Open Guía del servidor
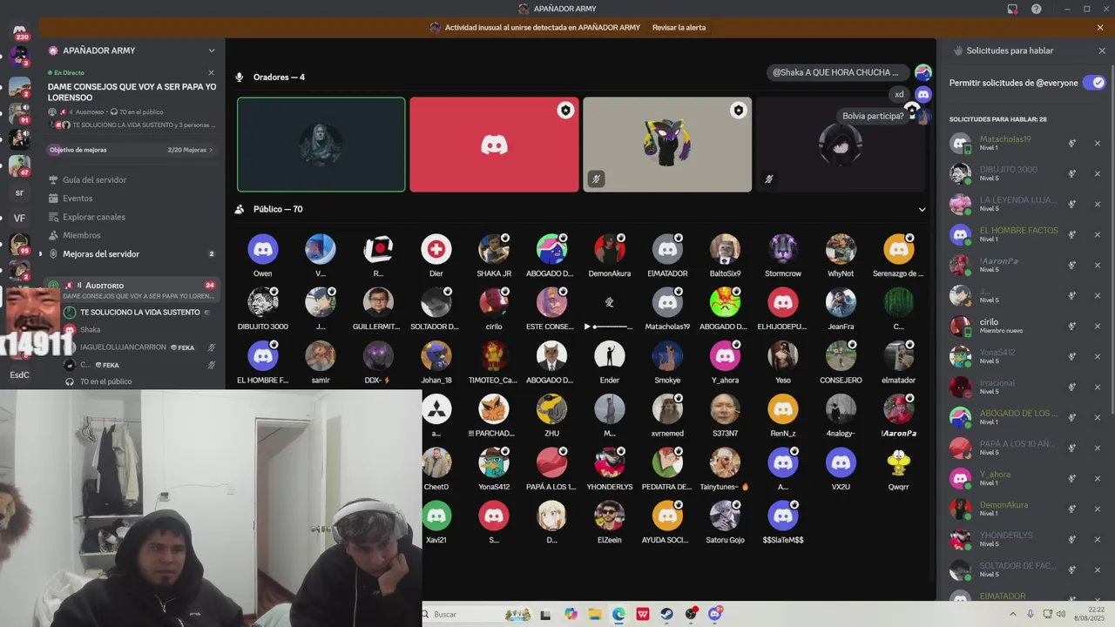1115x627 pixels. pyautogui.click(x=94, y=180)
